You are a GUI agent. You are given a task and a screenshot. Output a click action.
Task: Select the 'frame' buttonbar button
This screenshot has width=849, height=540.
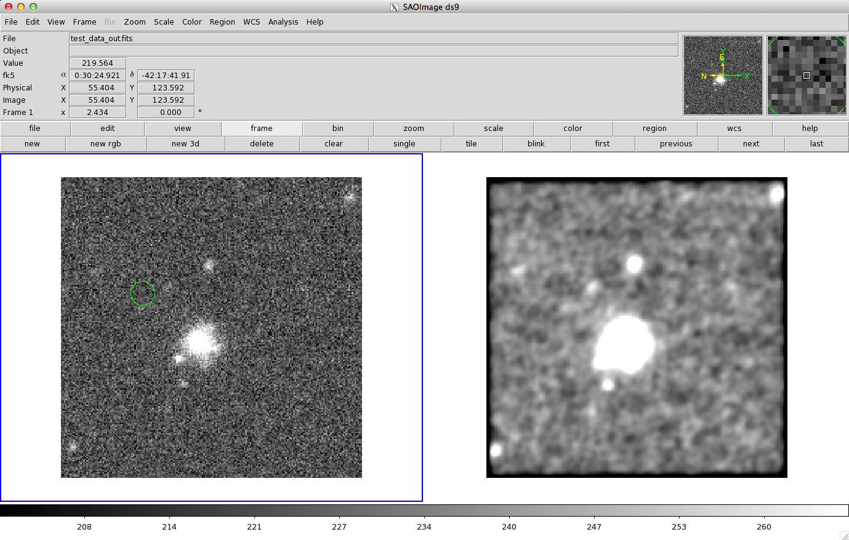coord(262,129)
